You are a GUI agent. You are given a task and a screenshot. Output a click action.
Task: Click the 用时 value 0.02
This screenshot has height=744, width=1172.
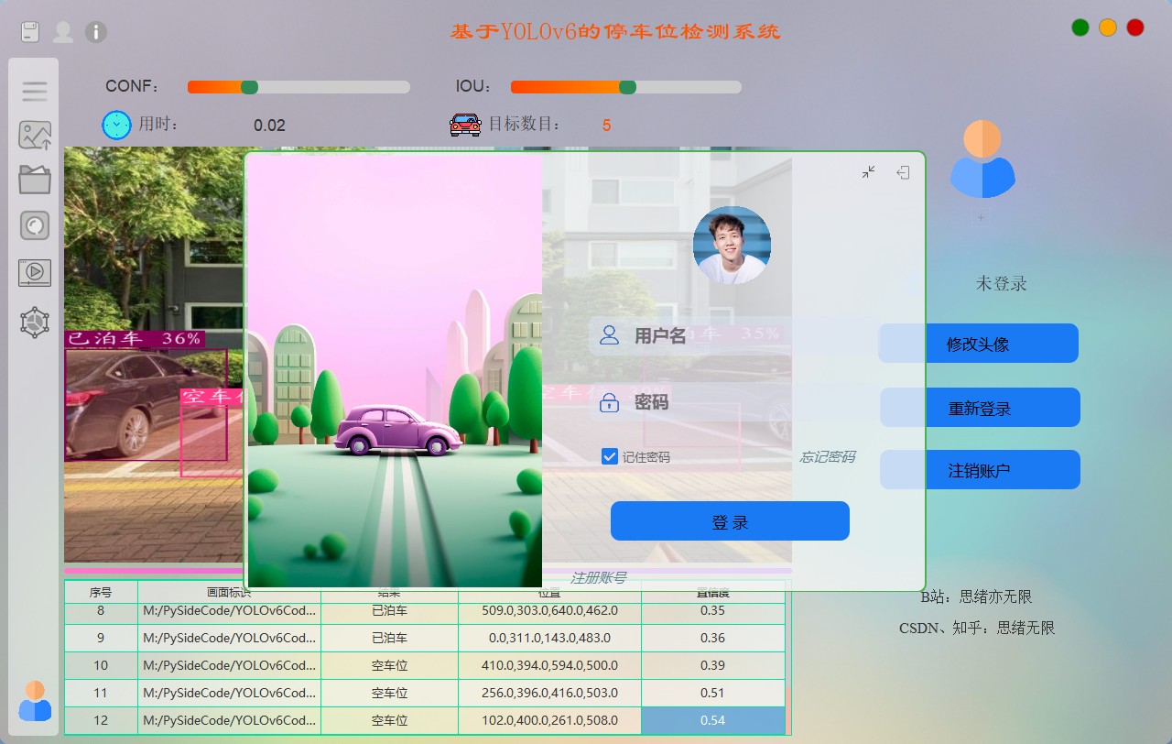pyautogui.click(x=269, y=126)
